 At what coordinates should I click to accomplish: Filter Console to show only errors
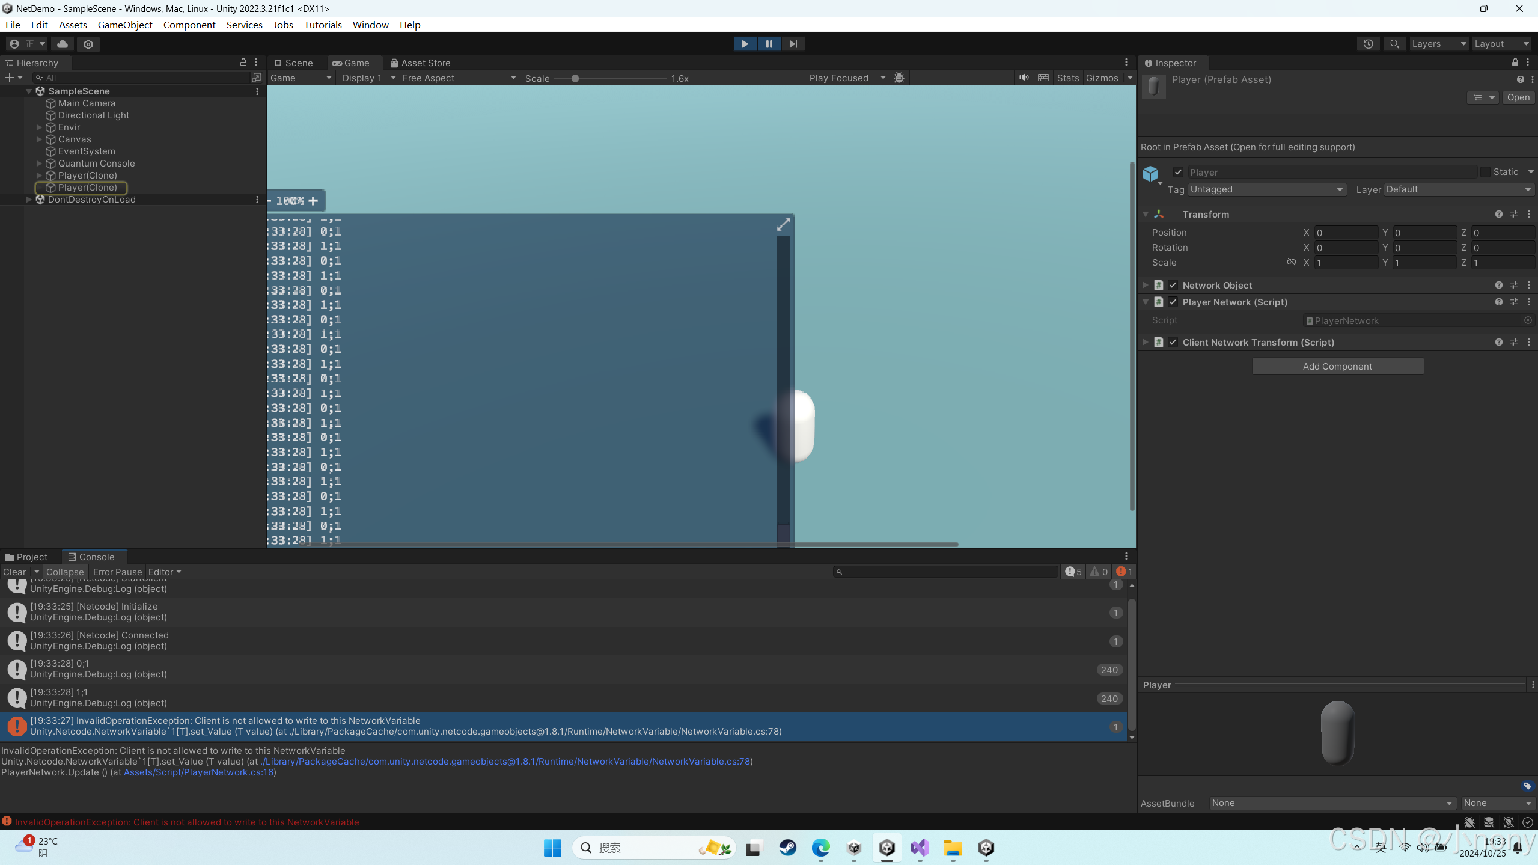click(x=1121, y=571)
